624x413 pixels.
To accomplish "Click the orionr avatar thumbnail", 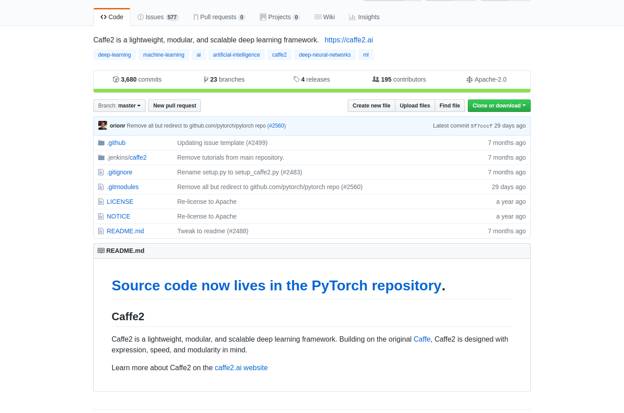I will coord(103,125).
